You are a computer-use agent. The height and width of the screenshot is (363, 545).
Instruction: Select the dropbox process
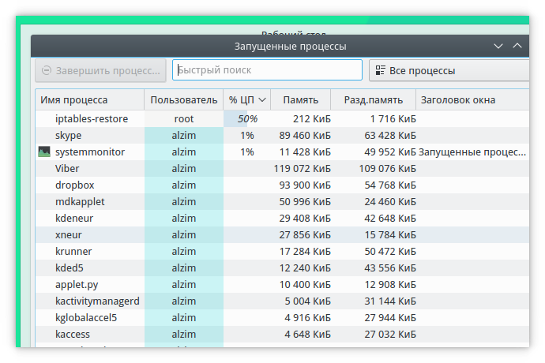[x=74, y=185]
